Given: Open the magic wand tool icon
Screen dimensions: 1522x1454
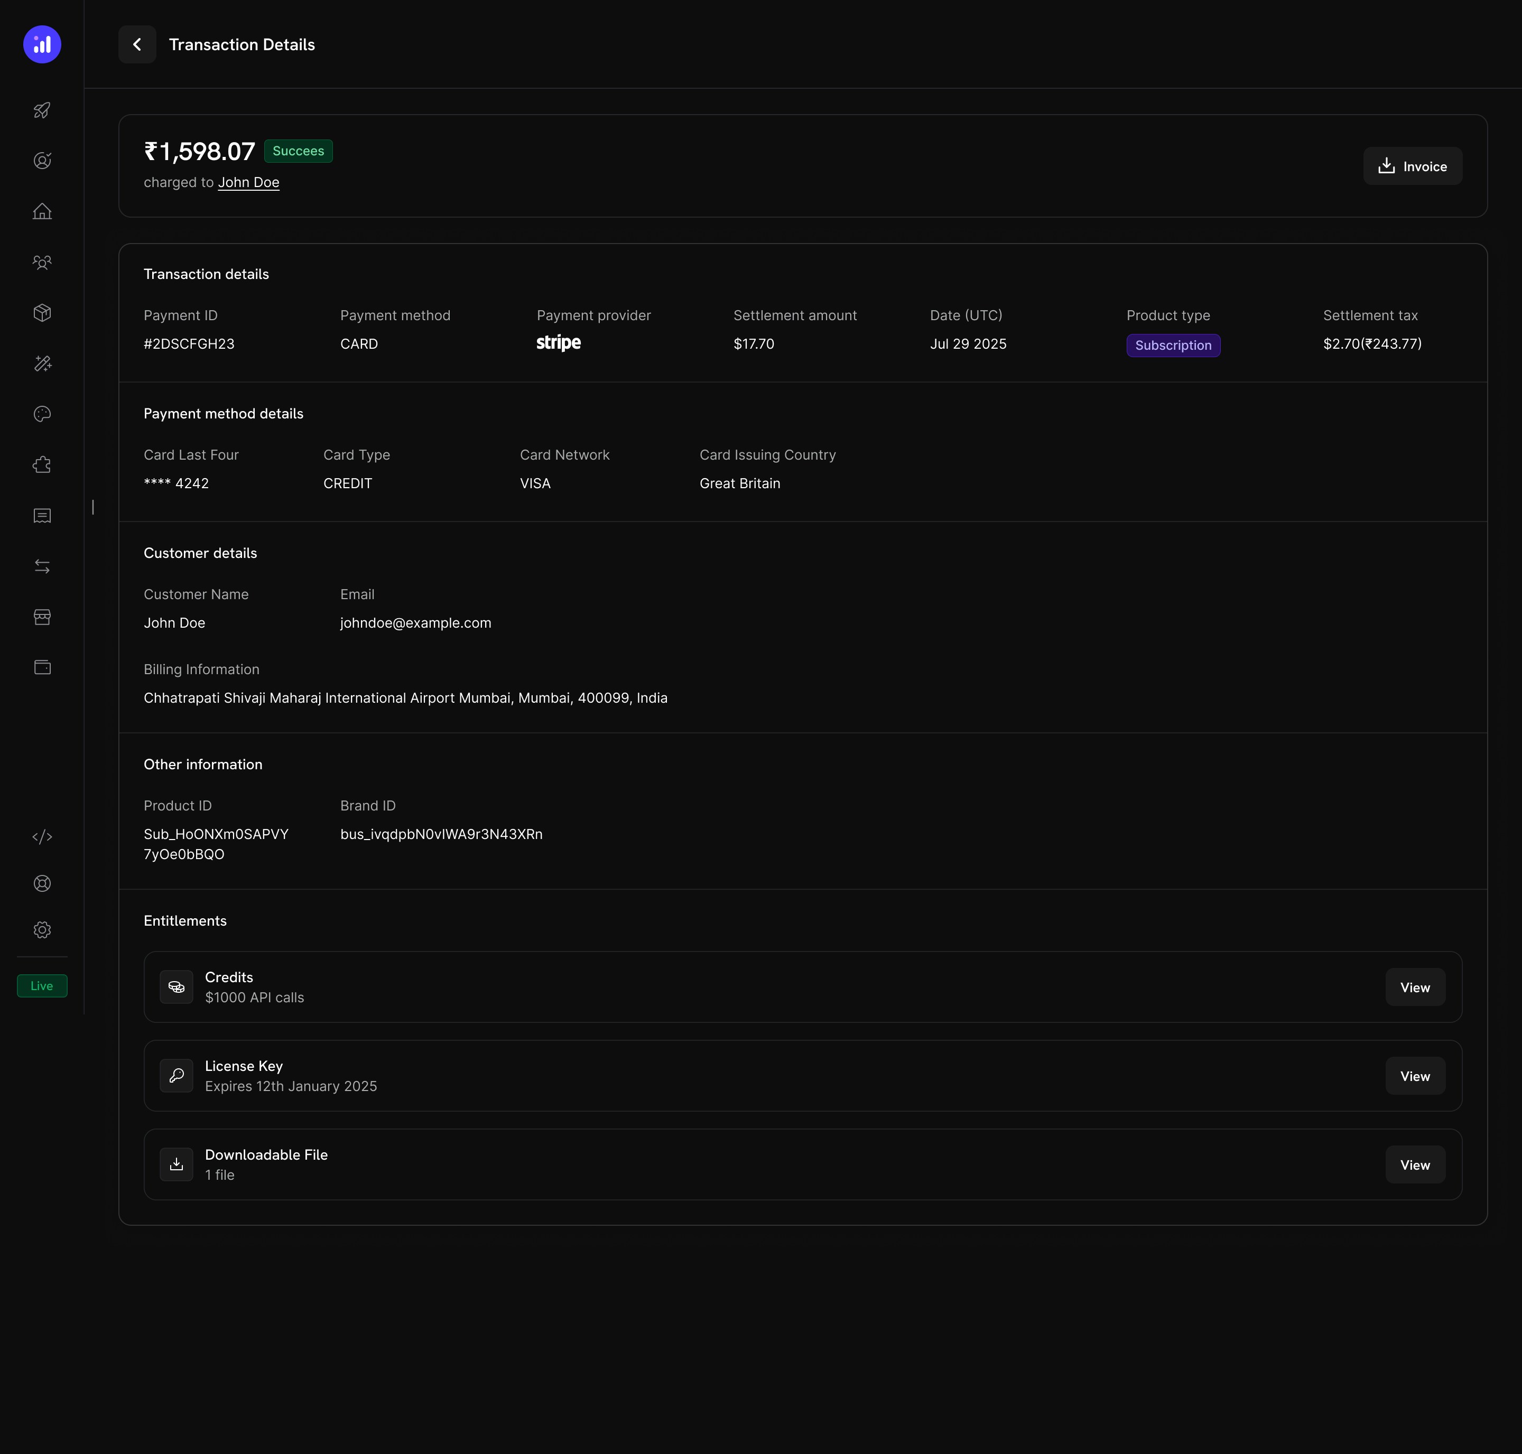Looking at the screenshot, I should [42, 363].
